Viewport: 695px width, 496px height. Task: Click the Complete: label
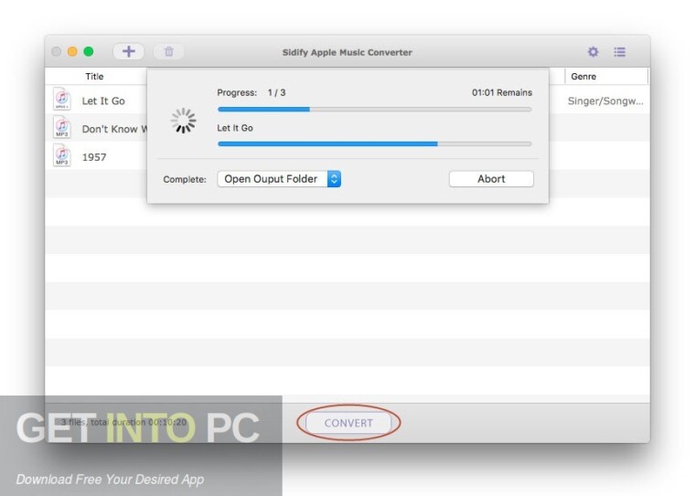tap(185, 179)
